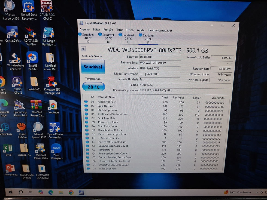The width and height of the screenshot is (267, 200).
Task: Select the G-Sense Error Rate row
Action: 153,138
